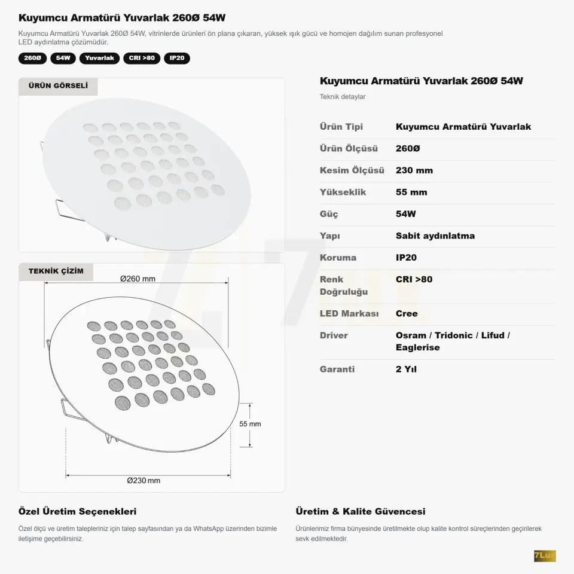Click the main page title heading
The width and height of the screenshot is (574, 574).
(122, 18)
